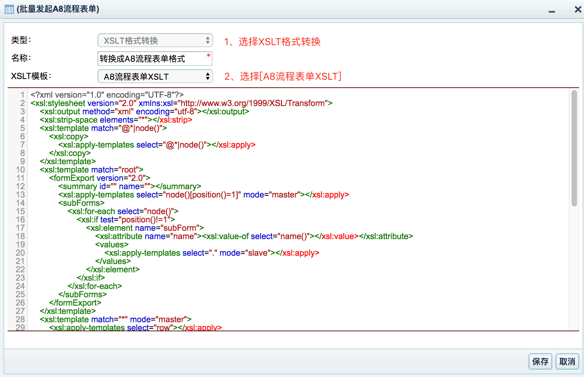Screen dimensions: 584x377
Task: Click the xml version declaration on line 1
Action: click(107, 95)
